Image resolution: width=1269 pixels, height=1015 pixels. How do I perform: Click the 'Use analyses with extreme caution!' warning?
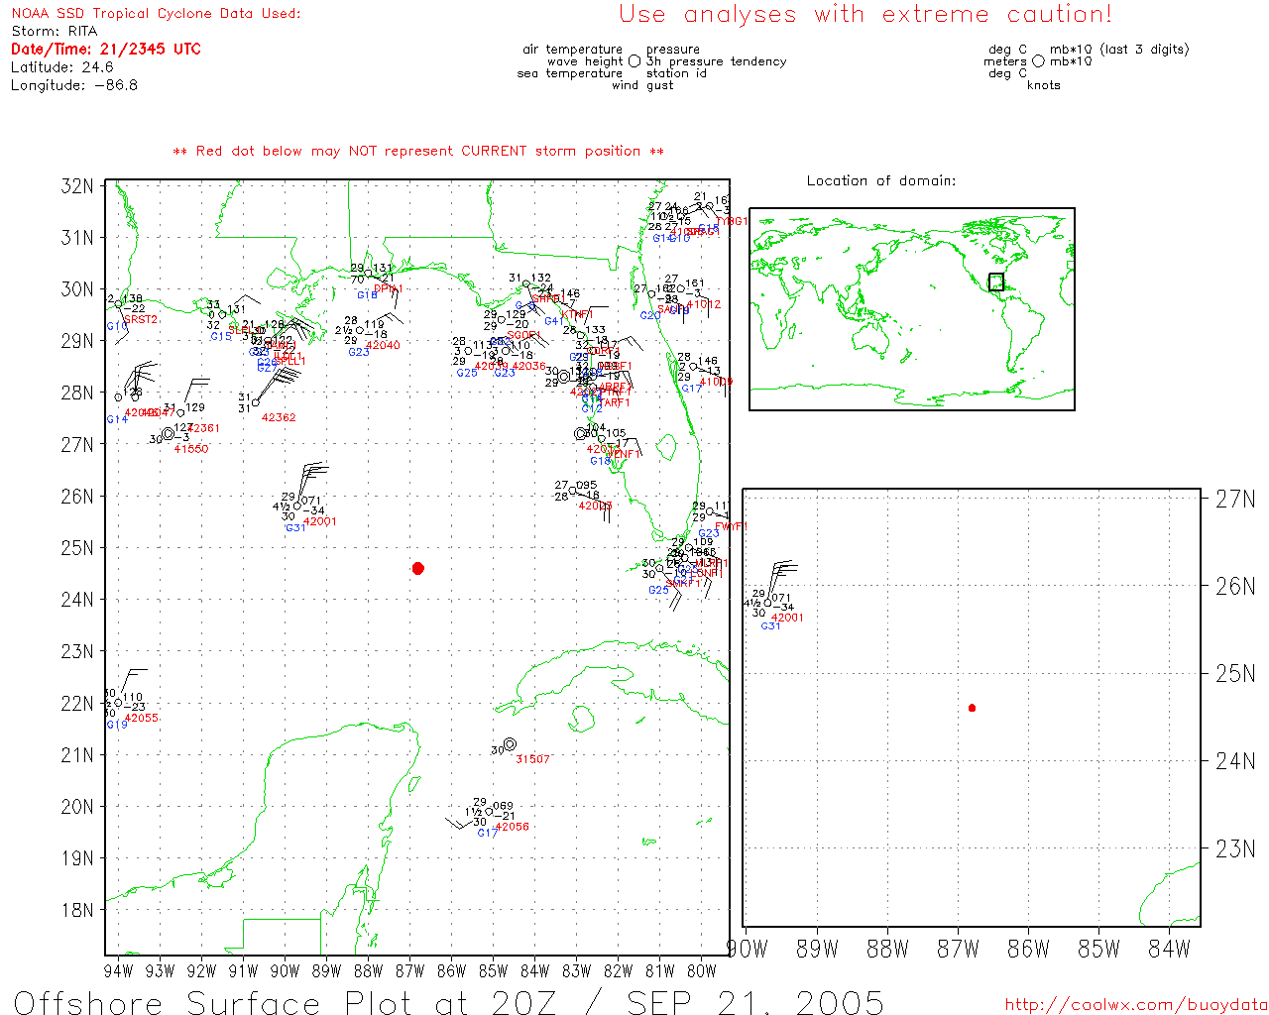tap(865, 15)
